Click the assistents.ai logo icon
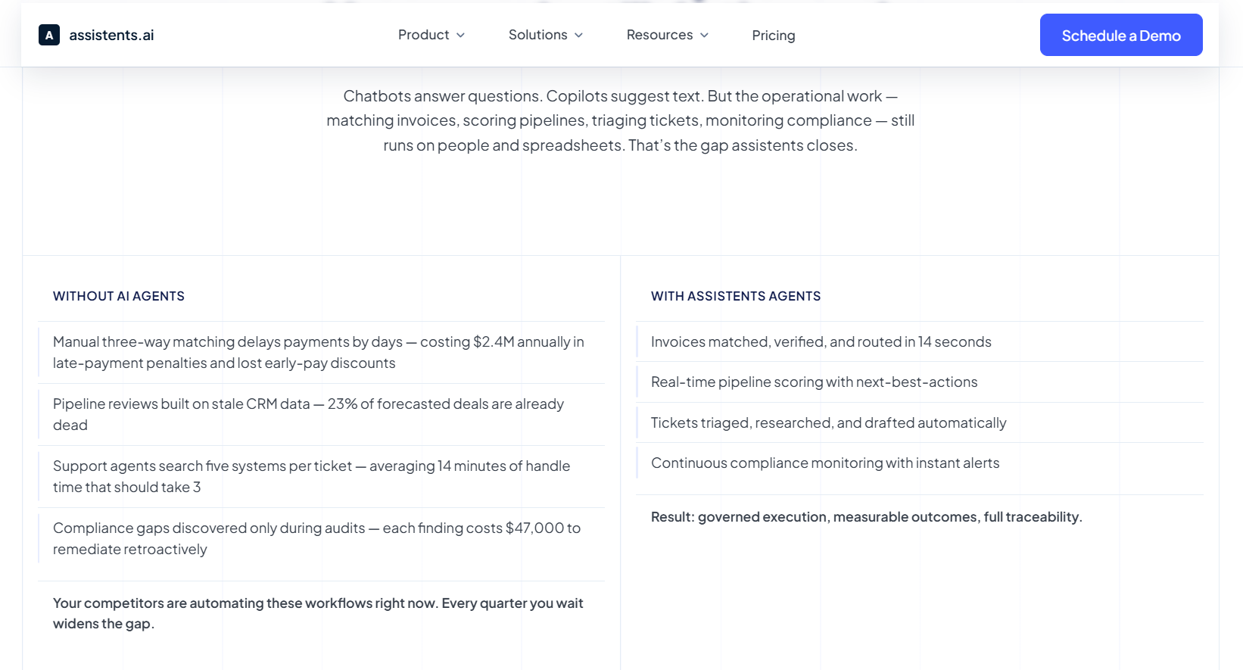Image resolution: width=1243 pixels, height=670 pixels. [49, 35]
